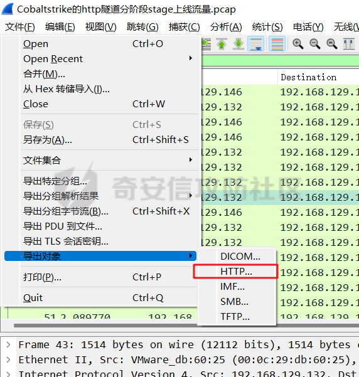Click the Wireshark shark fin logo
This screenshot has width=359, height=377.
pyautogui.click(x=8, y=9)
